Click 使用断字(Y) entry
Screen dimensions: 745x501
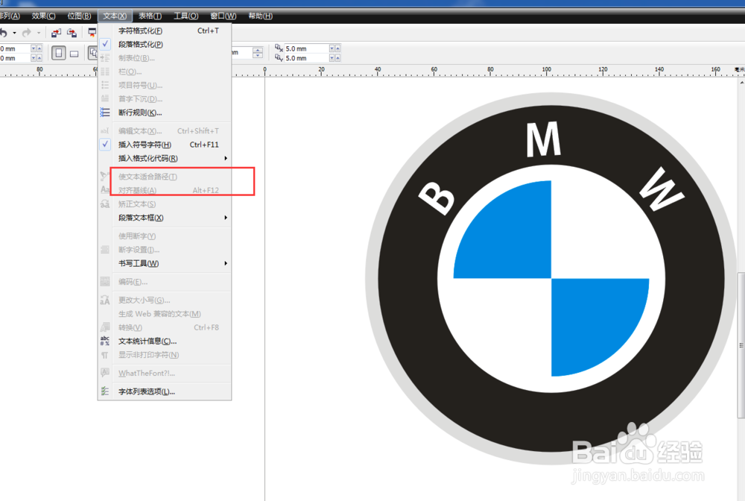(x=165, y=236)
